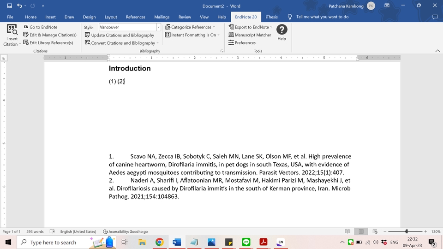The height and width of the screenshot is (249, 443).
Task: Open Go to EndNote
Action: (41, 27)
